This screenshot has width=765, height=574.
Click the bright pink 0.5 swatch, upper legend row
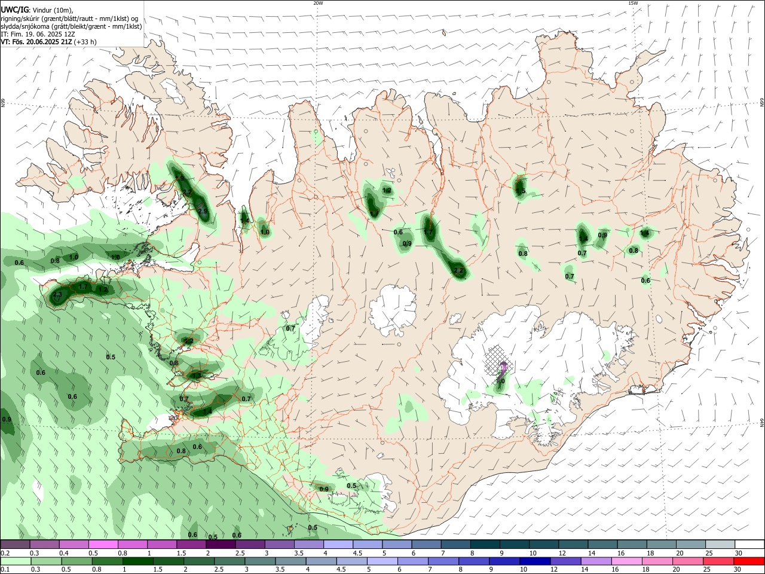103,545
